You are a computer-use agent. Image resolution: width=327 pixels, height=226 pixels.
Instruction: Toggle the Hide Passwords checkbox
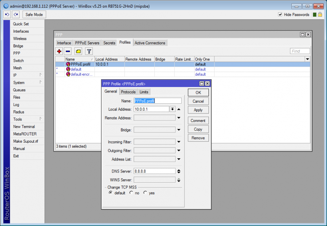pos(280,15)
